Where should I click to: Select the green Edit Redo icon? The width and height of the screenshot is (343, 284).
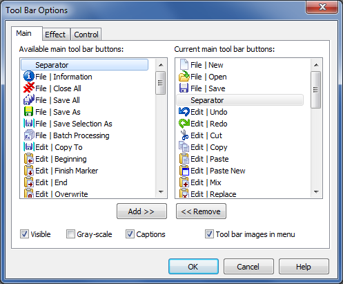[x=184, y=124]
